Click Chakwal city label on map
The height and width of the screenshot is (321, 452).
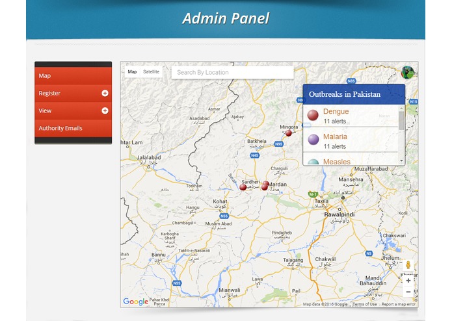click(325, 259)
